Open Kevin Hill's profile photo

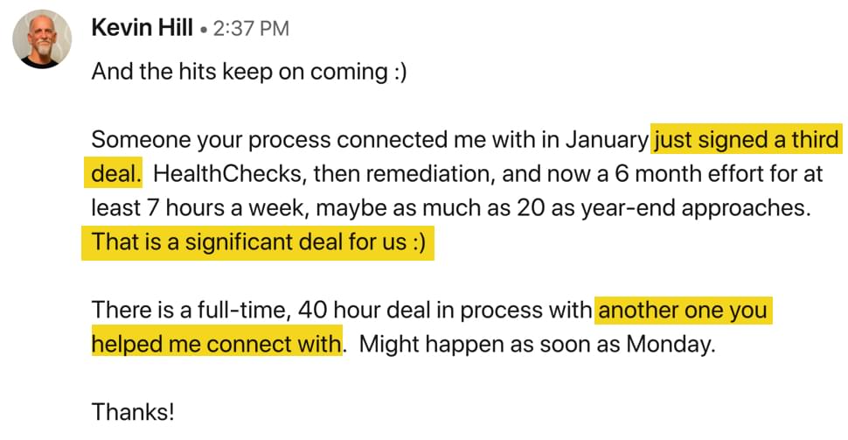pos(42,39)
